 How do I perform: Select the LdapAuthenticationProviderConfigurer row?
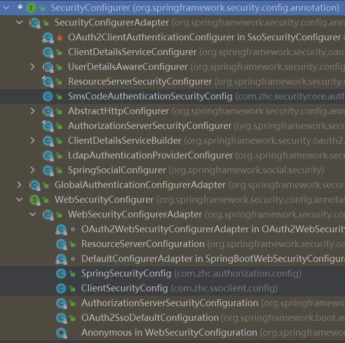[172, 156]
